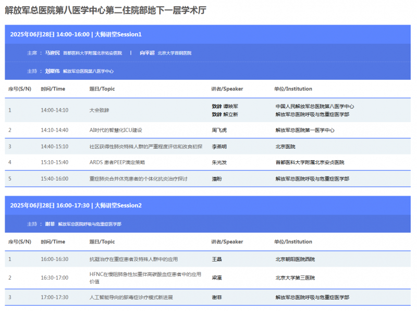Select time cell 14:00-14:10
Screen dimensions: 417x311
[x=55, y=110]
